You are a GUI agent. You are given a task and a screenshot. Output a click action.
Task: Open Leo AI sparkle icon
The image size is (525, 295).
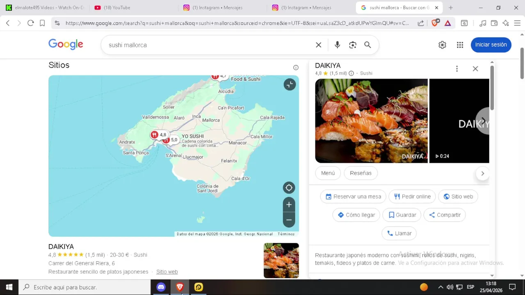[506, 23]
